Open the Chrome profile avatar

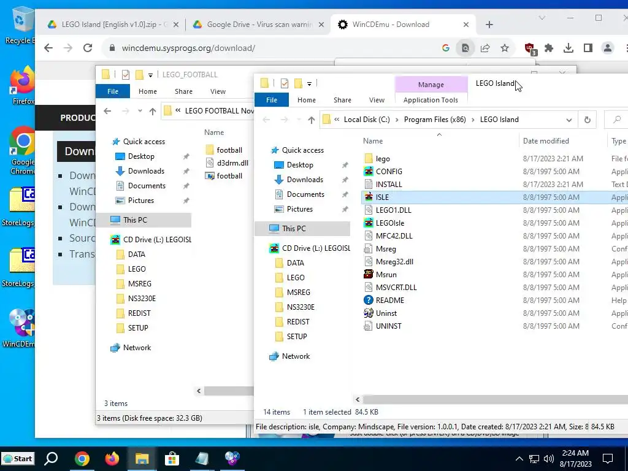coord(608,48)
